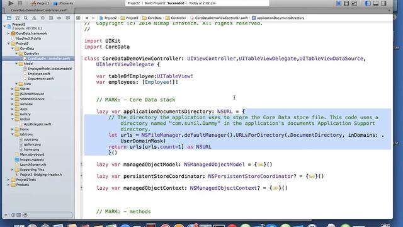Show only source-controlled files filter
Screen dimensions: 403x227
pos(19,215)
